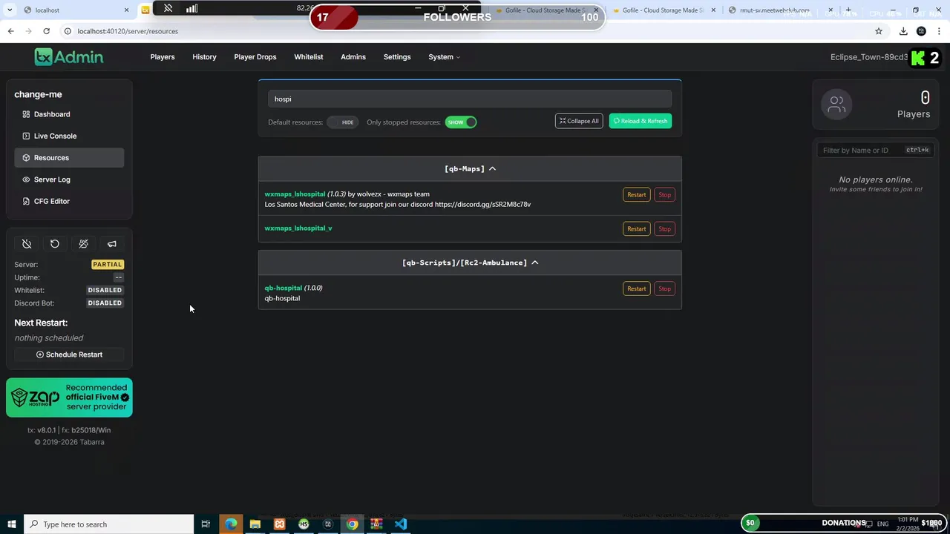The image size is (950, 534).
Task: Collapse the [qb-Maps] resource group
Action: point(470,168)
